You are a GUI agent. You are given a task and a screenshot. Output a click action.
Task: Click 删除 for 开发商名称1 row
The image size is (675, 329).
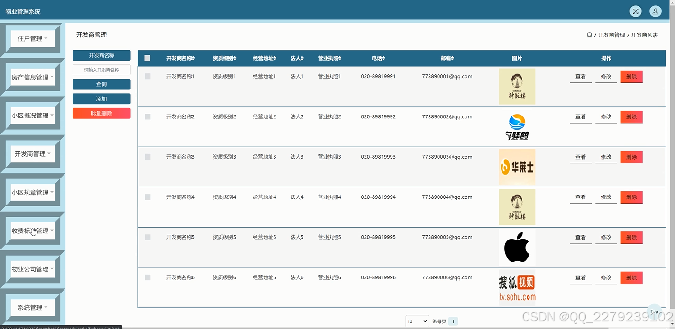[x=631, y=77]
